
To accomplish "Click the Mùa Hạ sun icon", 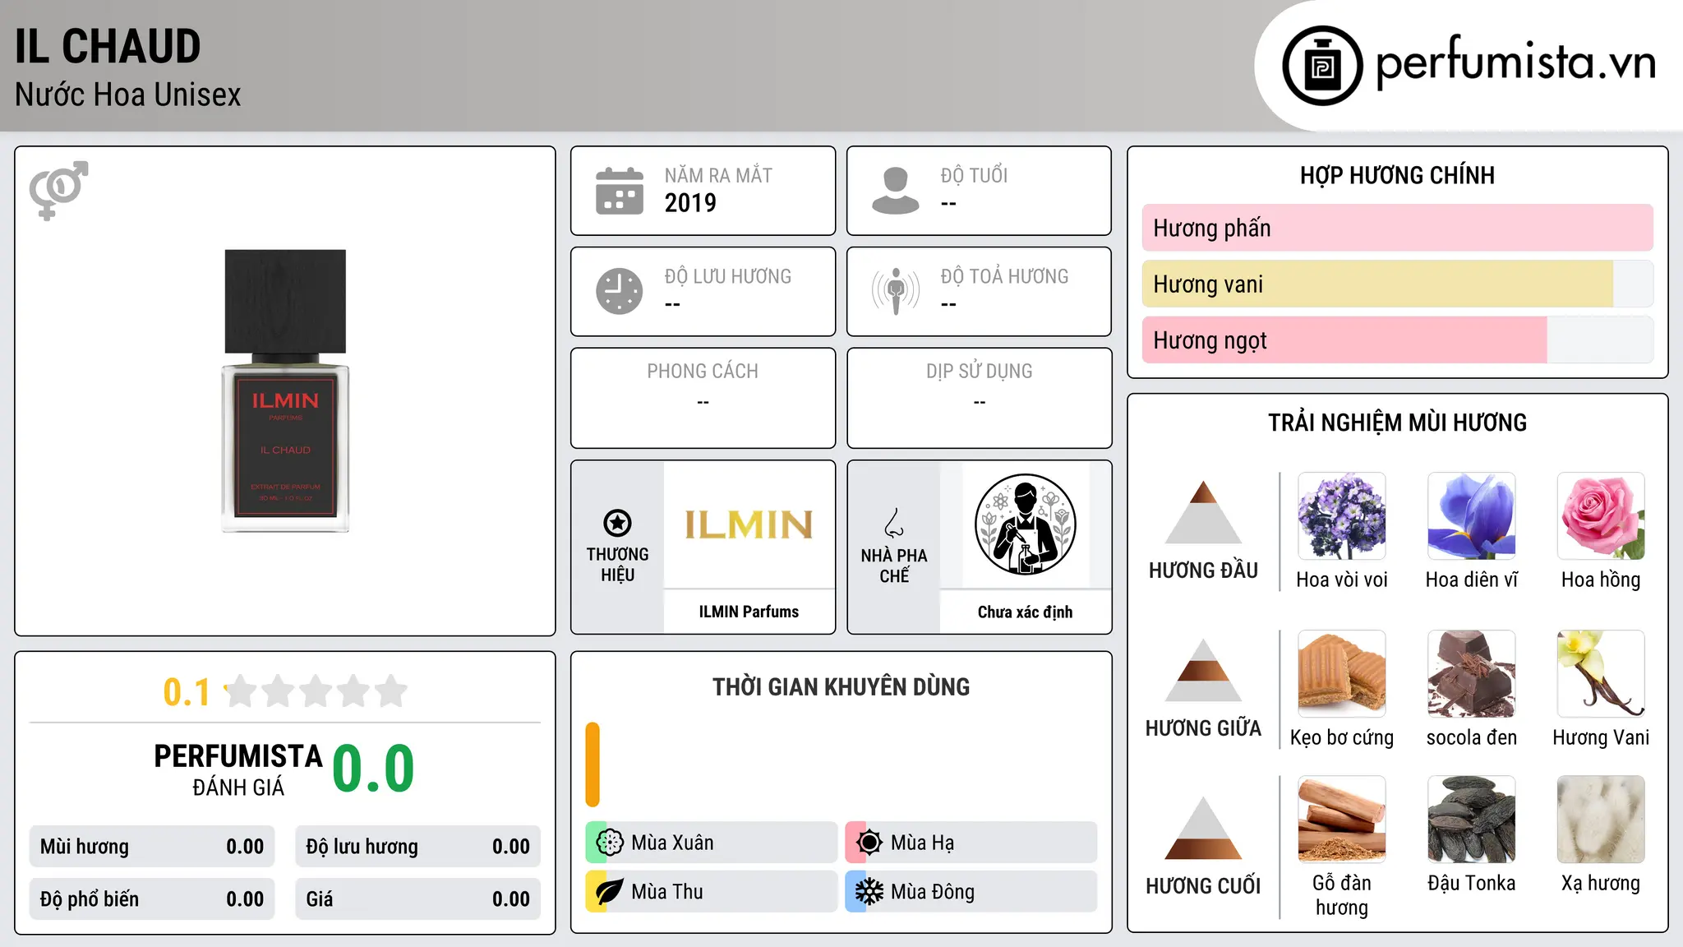I will point(869,843).
